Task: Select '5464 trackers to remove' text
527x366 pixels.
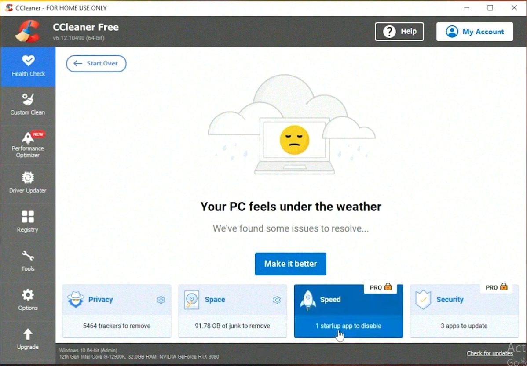Action: click(117, 326)
